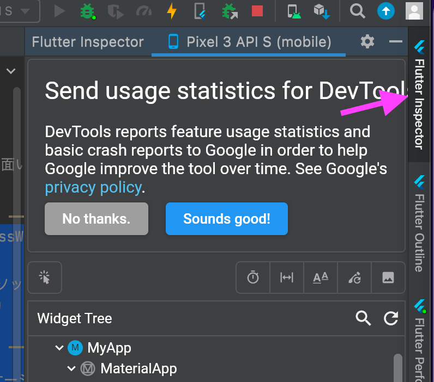434x382 pixels.
Task: Select MaterialApp in the Widget Tree
Action: click(138, 368)
